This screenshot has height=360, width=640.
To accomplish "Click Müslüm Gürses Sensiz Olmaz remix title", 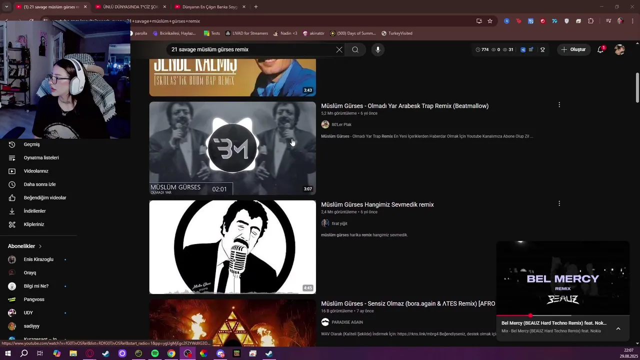I will [408, 303].
